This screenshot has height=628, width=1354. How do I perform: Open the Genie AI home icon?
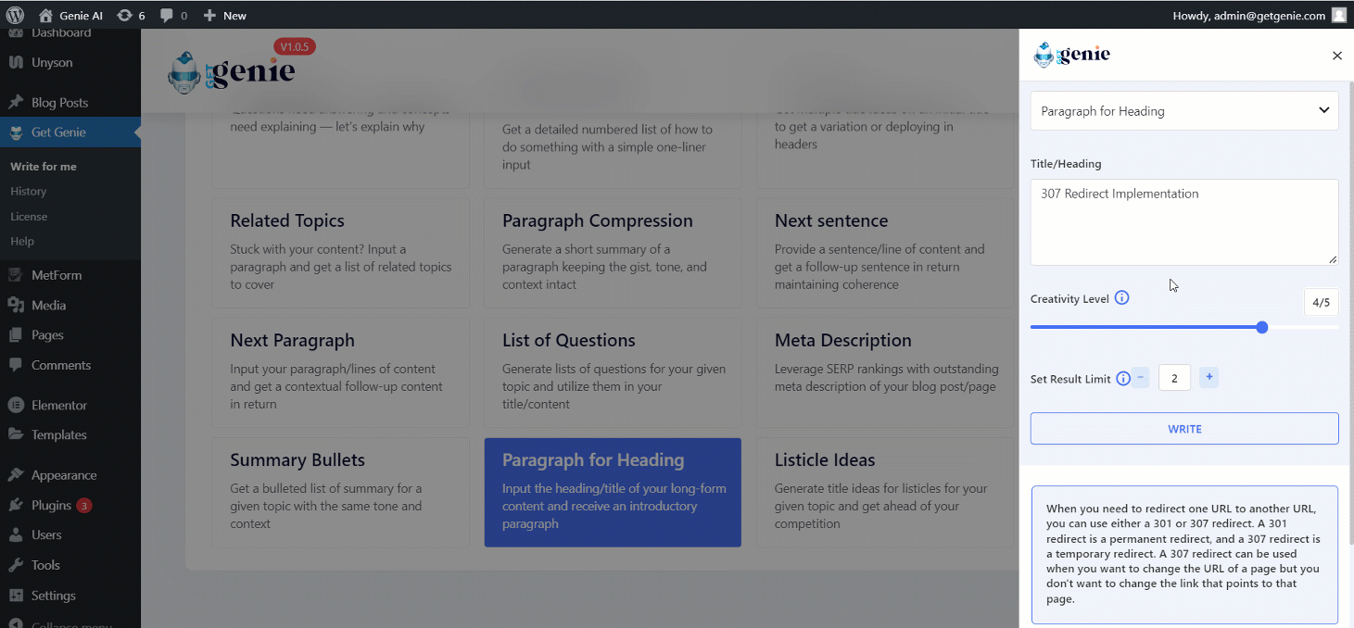tap(45, 15)
